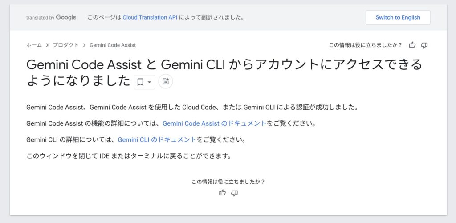Click the Google logo in the translation banner
This screenshot has width=456, height=223.
point(66,17)
